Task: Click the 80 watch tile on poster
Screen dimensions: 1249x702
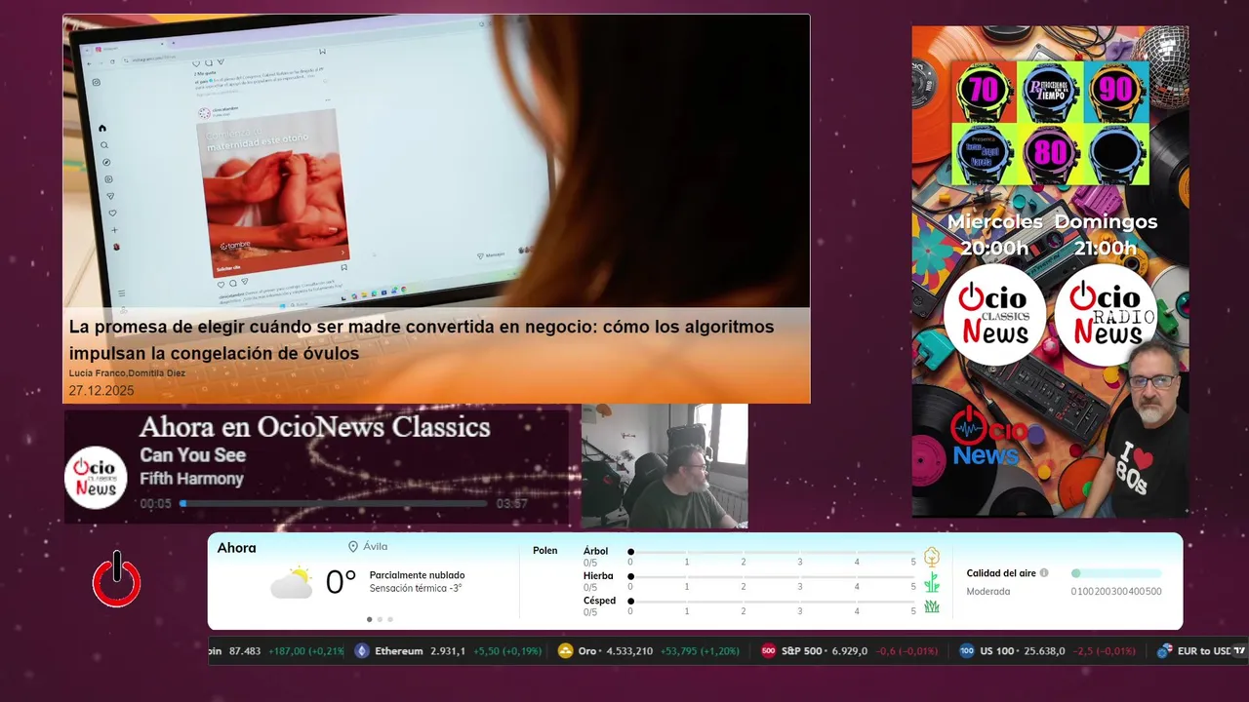Action: click(1050, 154)
